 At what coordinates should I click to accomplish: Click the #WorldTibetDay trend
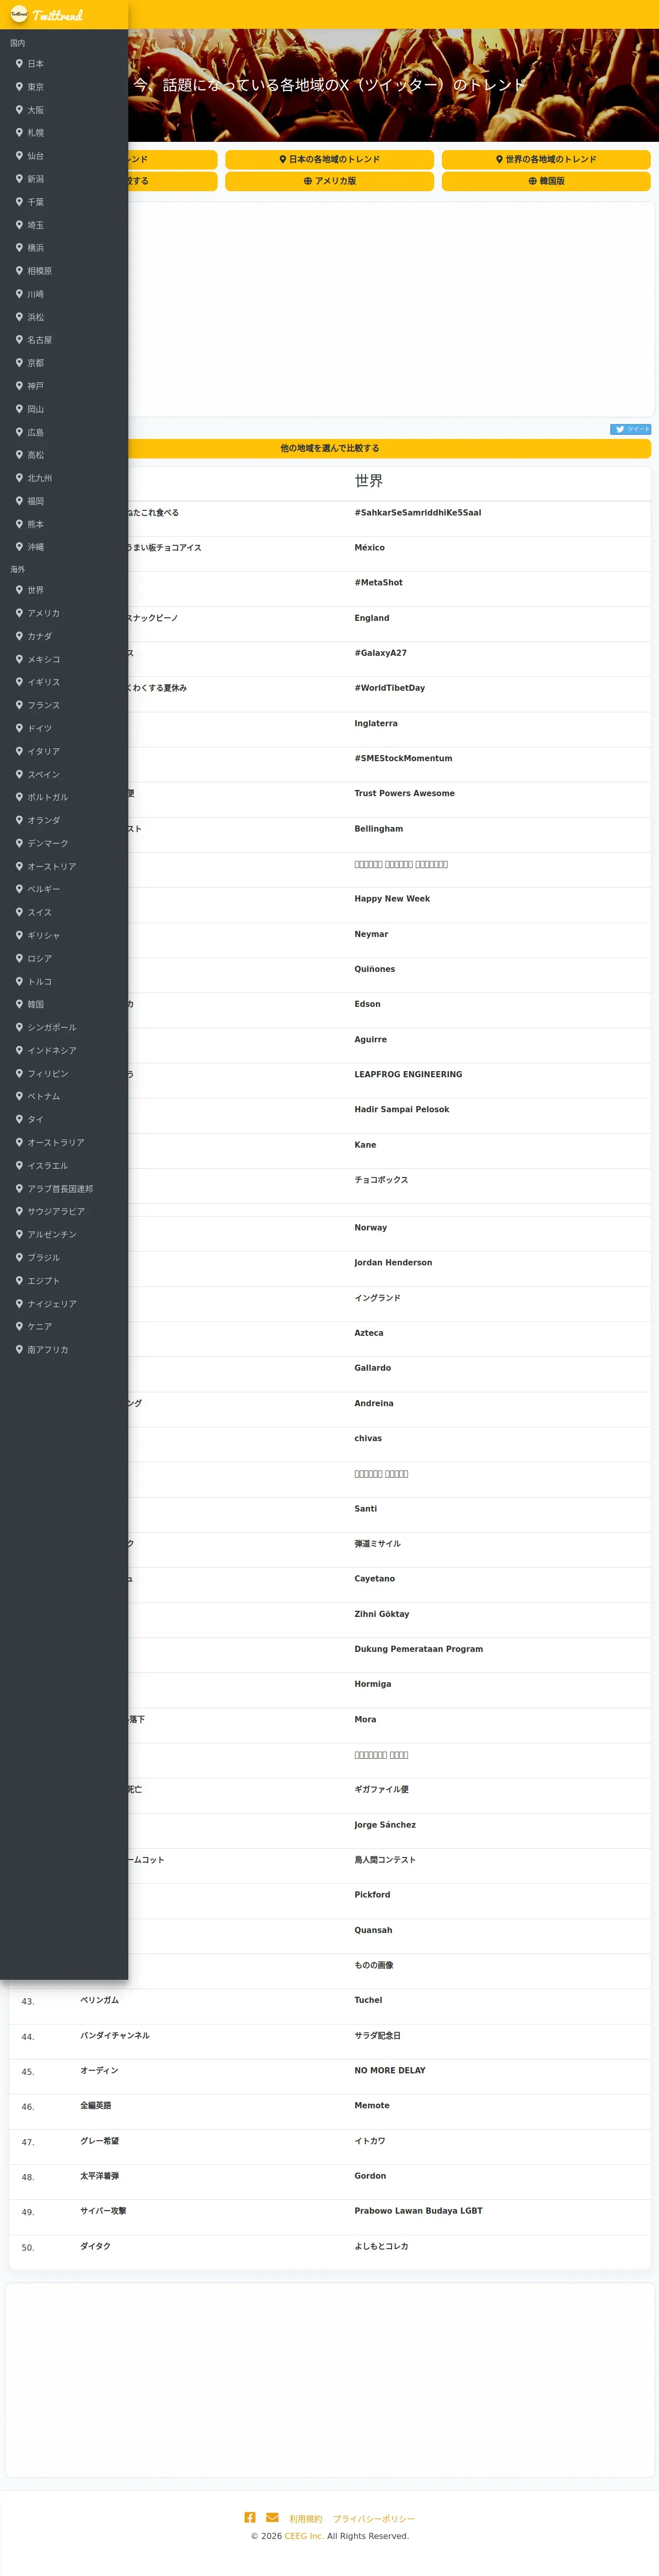tap(390, 687)
